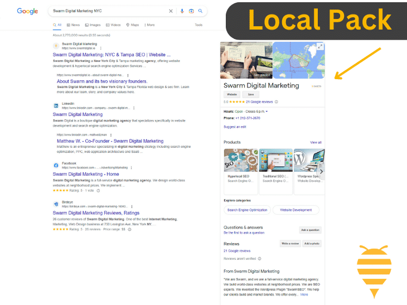The image size is (407, 305).
Task: Switch to the Images tab
Action: pos(93,25)
